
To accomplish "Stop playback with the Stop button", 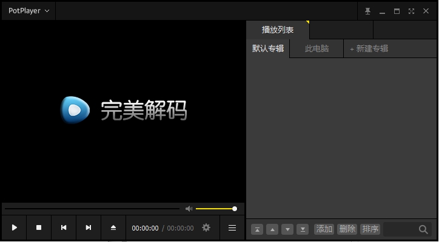I will click(x=39, y=227).
